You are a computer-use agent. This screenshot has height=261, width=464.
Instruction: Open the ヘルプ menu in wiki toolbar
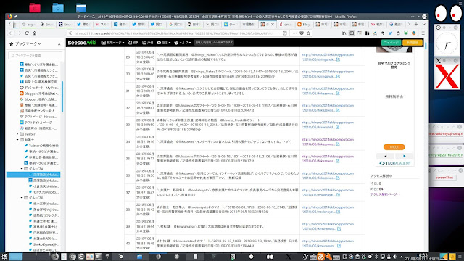pos(183,43)
